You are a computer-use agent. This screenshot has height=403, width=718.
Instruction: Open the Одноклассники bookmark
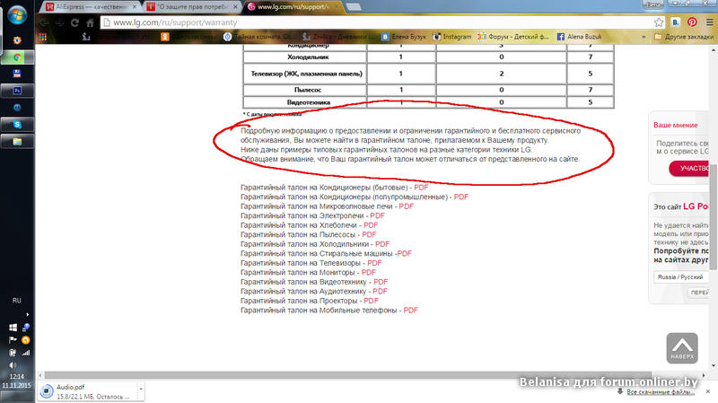pyautogui.click(x=188, y=37)
